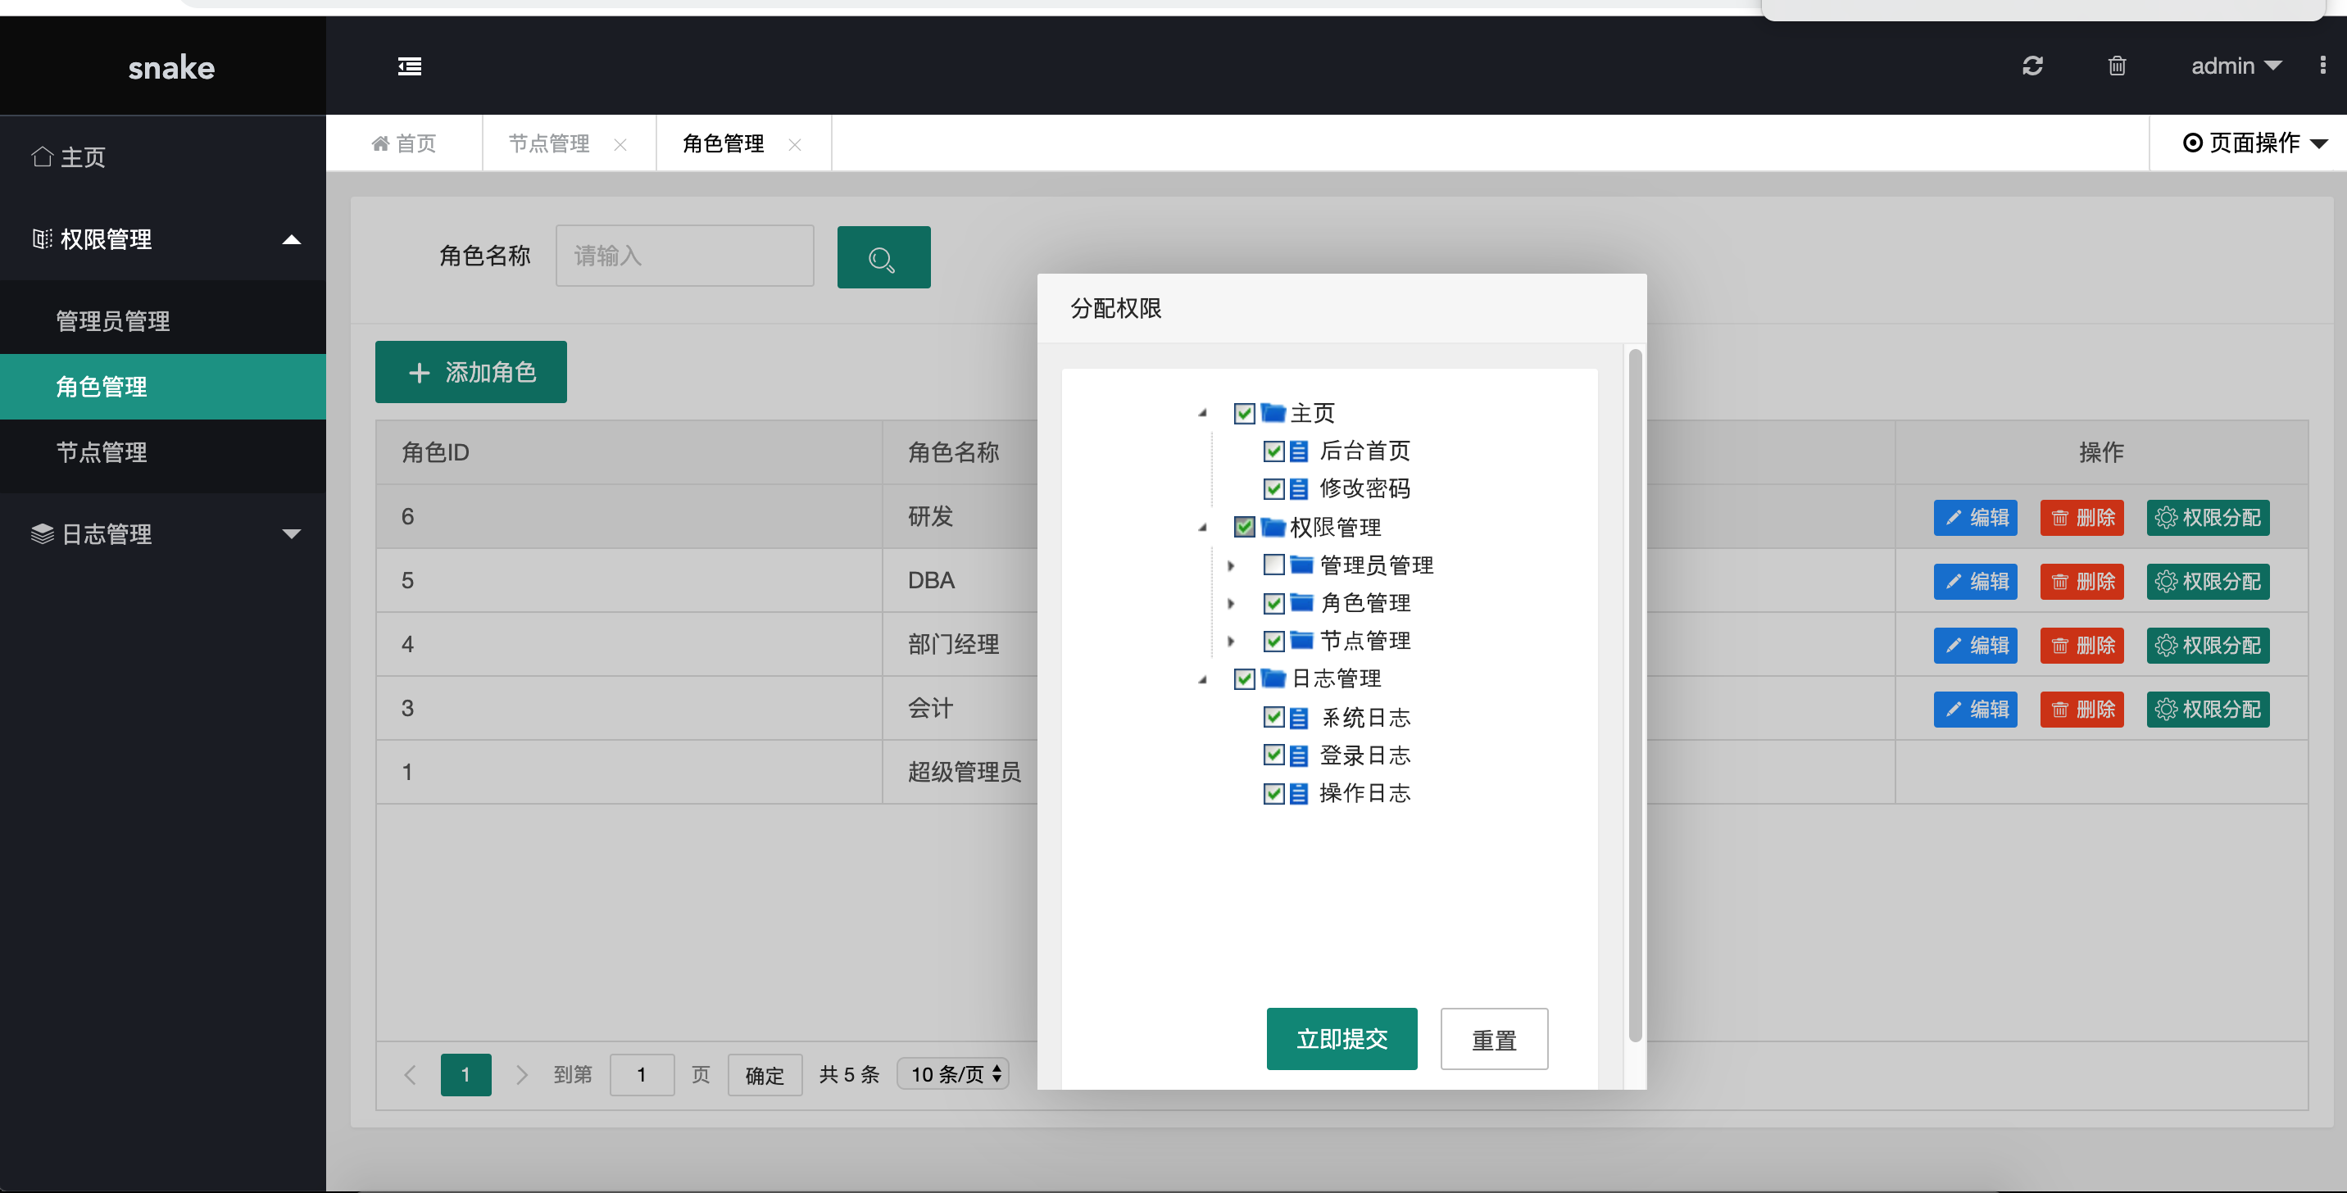Click the refresh icon in header
The width and height of the screenshot is (2347, 1193).
[2032, 66]
